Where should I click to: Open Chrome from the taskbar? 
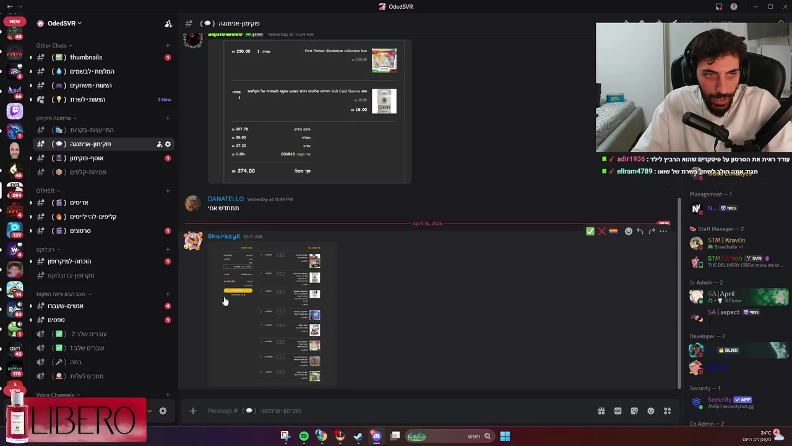pos(322,436)
